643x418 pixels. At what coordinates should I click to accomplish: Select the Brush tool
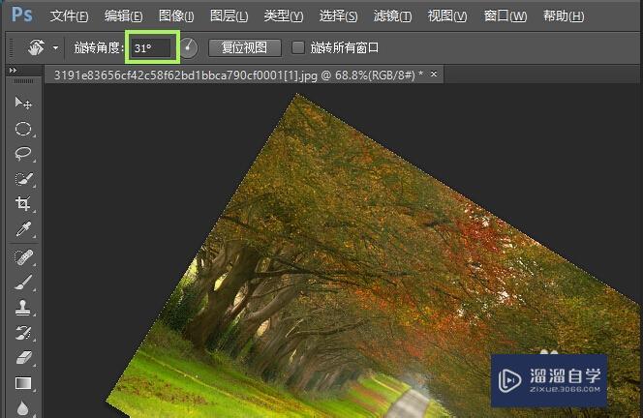coord(23,283)
